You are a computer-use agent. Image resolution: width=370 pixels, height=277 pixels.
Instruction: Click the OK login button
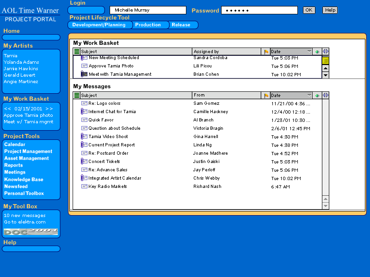309,10
